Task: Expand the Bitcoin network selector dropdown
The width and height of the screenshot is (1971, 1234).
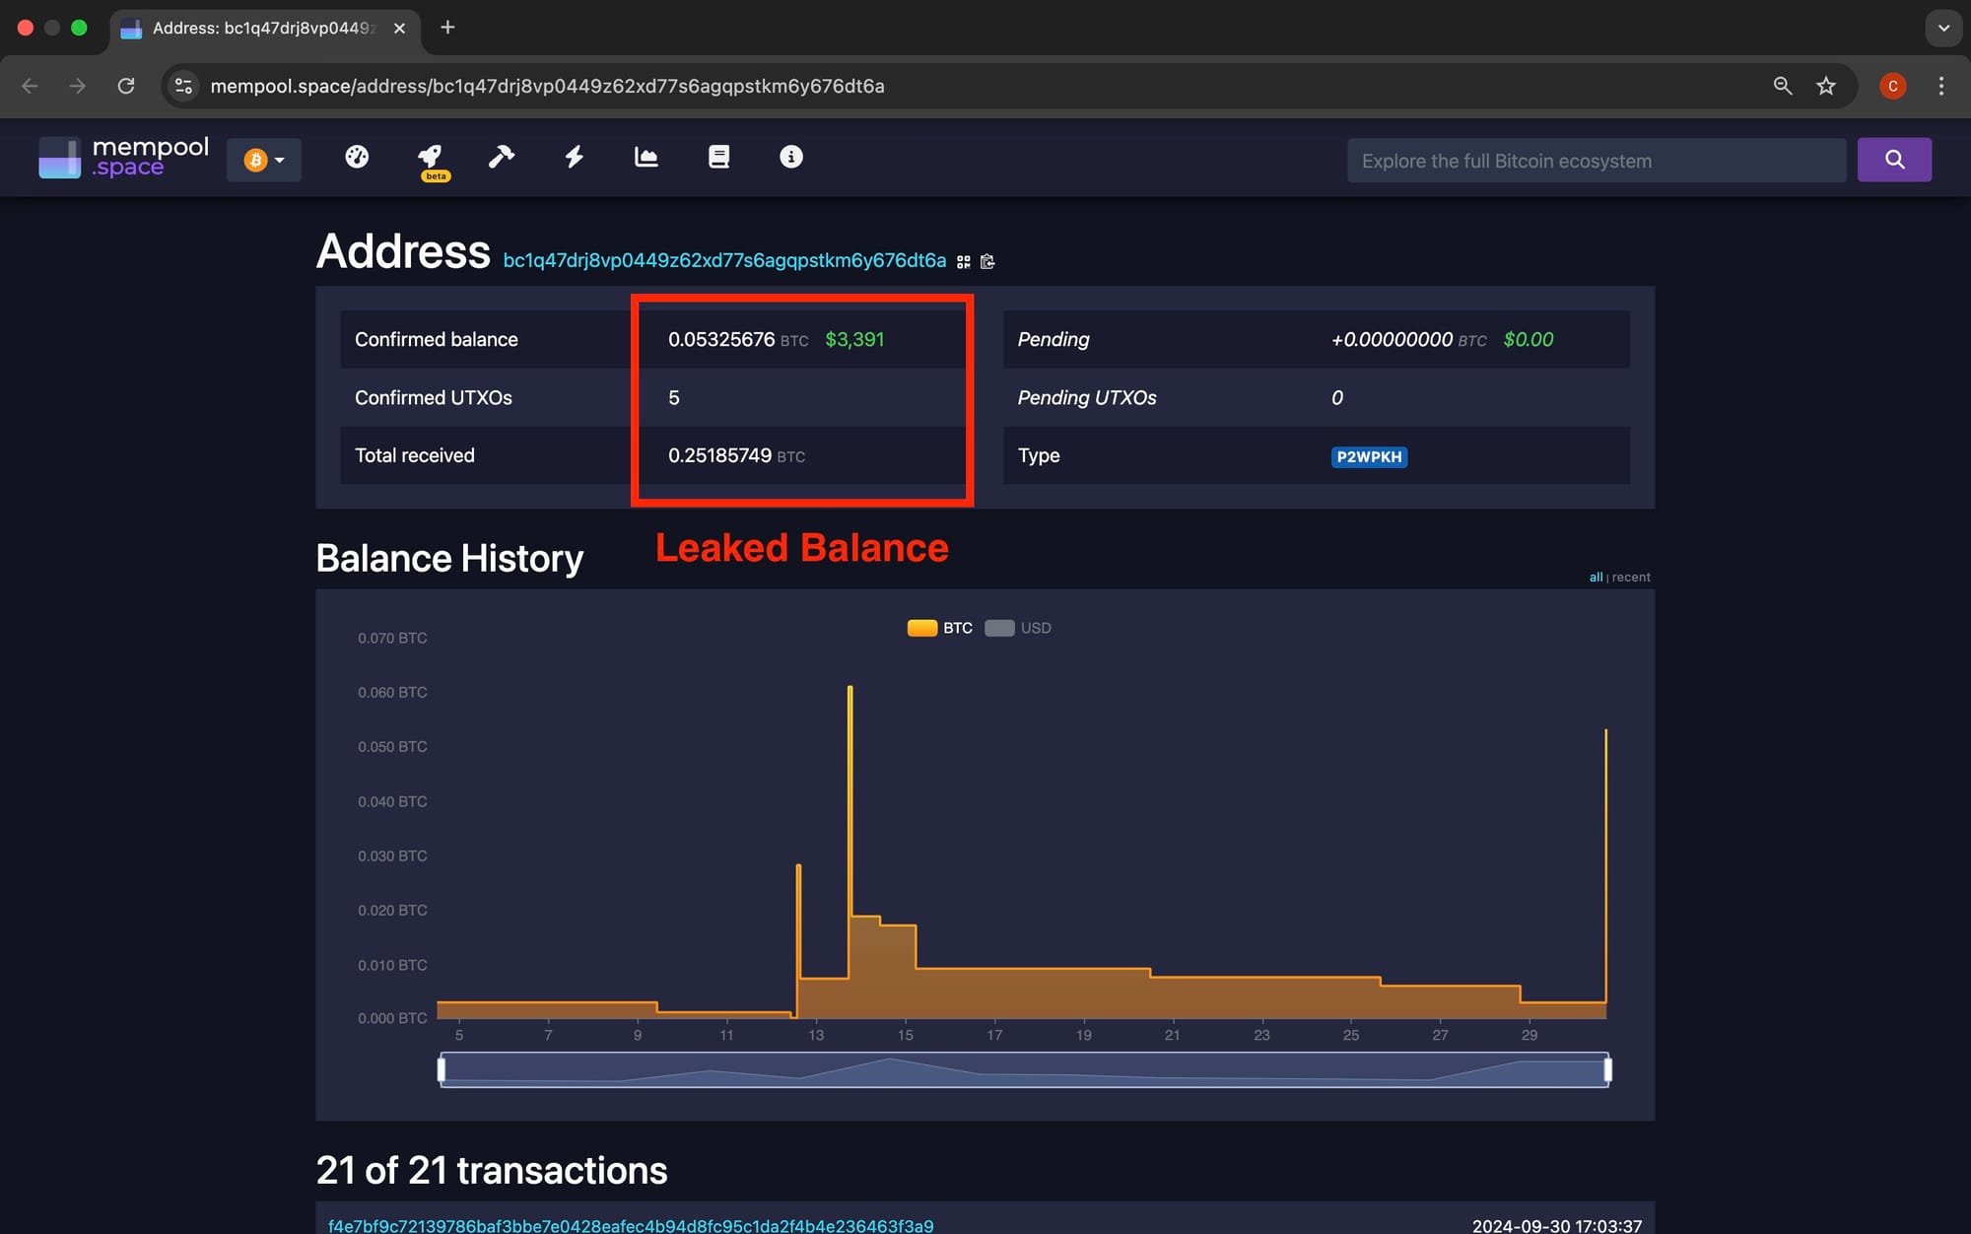Action: point(264,160)
